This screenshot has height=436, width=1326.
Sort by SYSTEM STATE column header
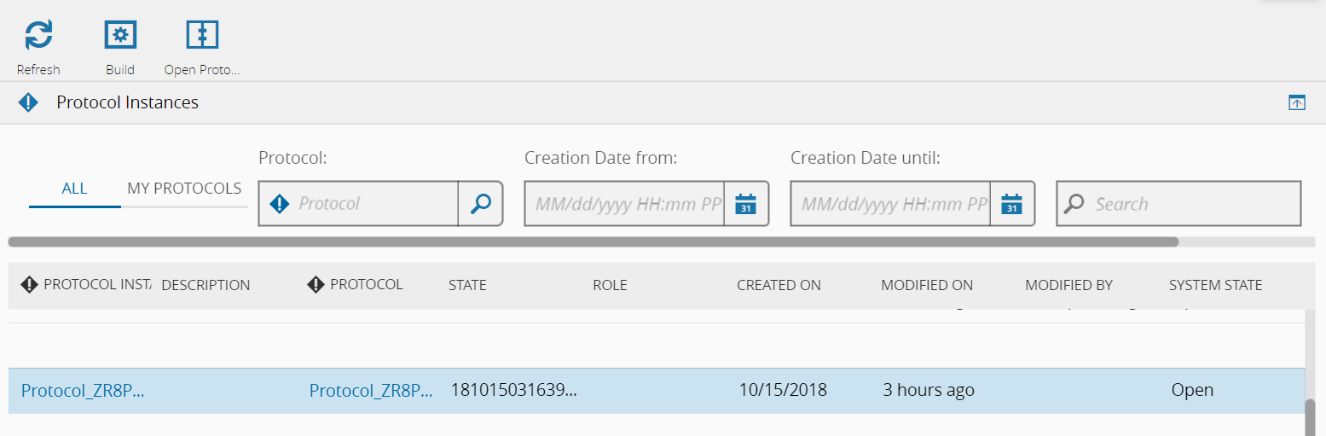coord(1215,285)
